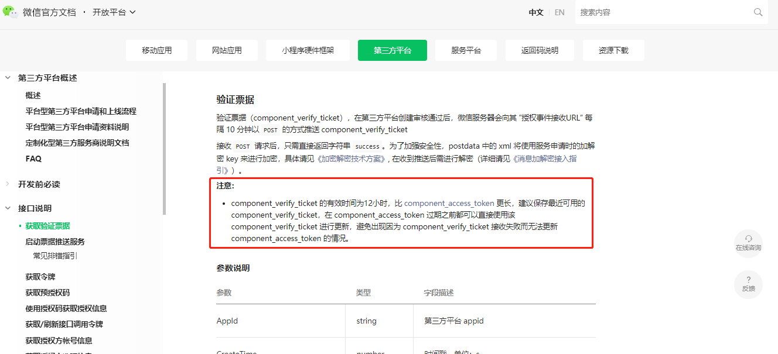Image resolution: width=778 pixels, height=354 pixels.
Task: Click the 参数 column header
Action: (x=224, y=293)
